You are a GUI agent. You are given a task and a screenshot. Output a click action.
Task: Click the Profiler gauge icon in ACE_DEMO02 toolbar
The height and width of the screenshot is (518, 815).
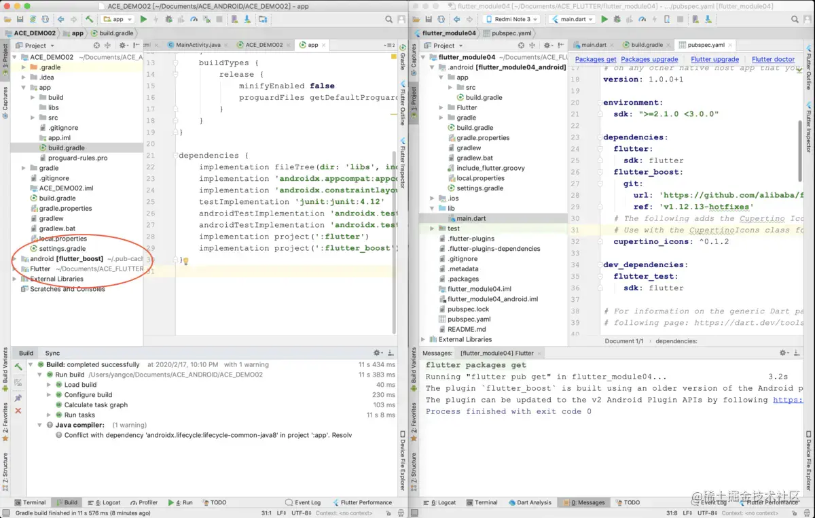coord(194,19)
